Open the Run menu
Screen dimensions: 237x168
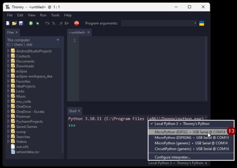pos(43,15)
